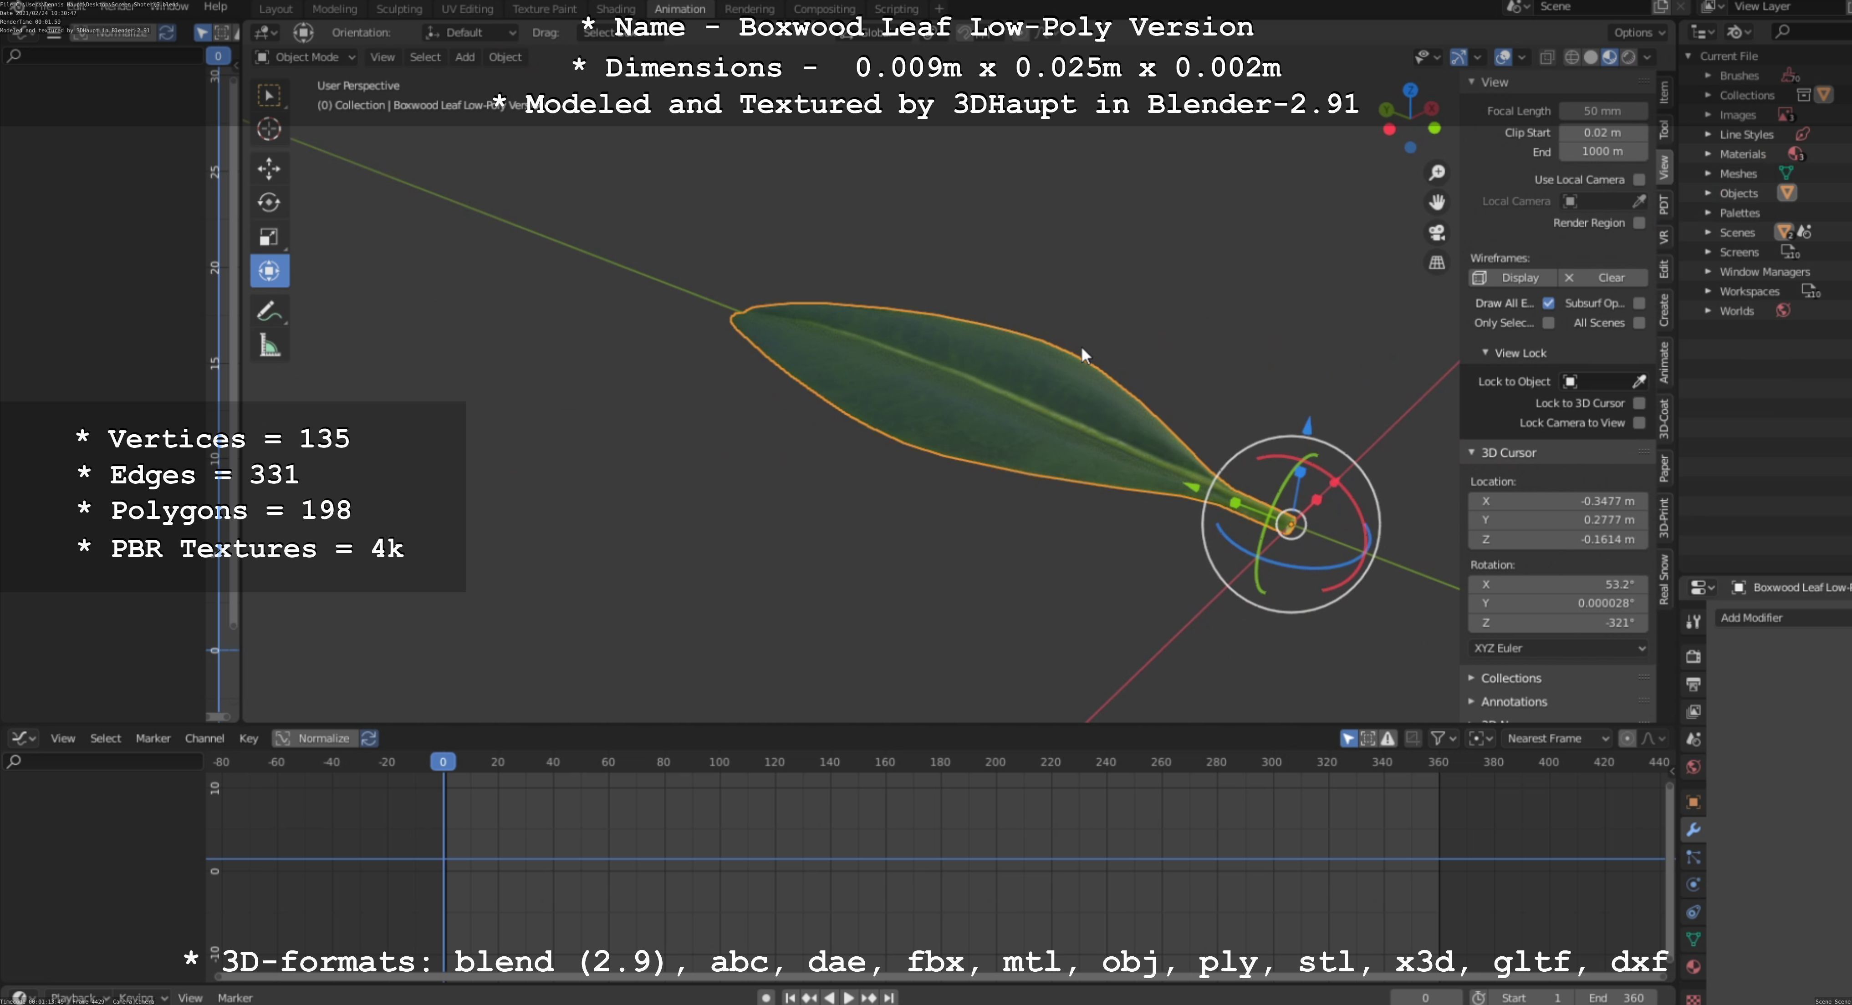
Task: Click the wireframes Display button
Action: point(1513,277)
